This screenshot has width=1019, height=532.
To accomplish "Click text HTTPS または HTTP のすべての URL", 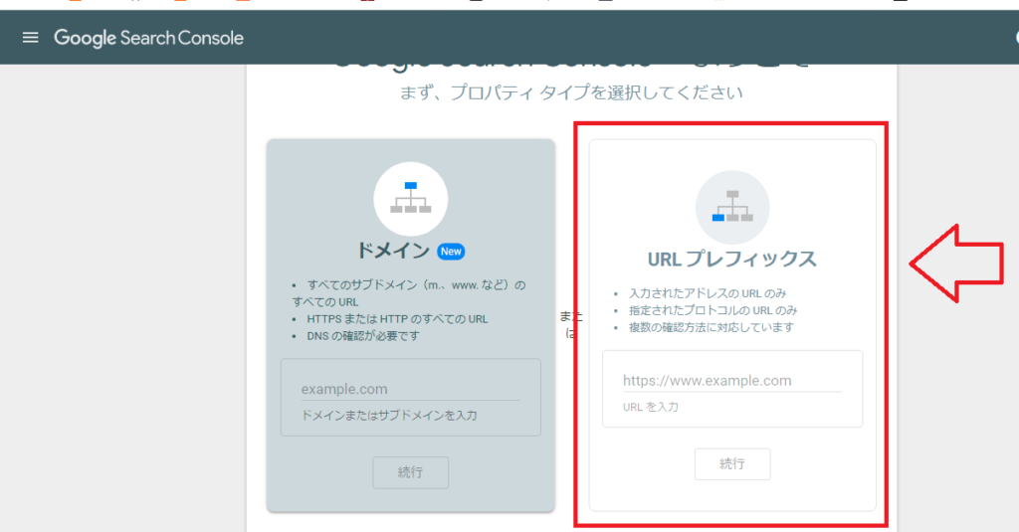I will pos(397,319).
